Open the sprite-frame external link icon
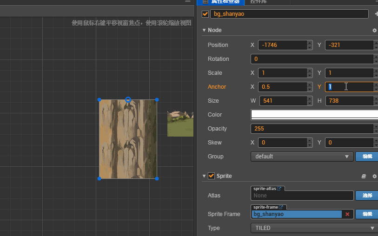The width and height of the screenshot is (378, 236). pyautogui.click(x=281, y=207)
